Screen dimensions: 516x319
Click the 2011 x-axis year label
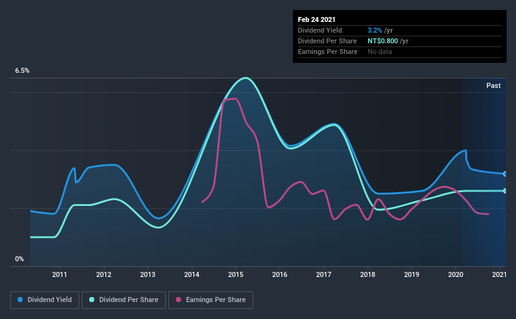point(60,274)
